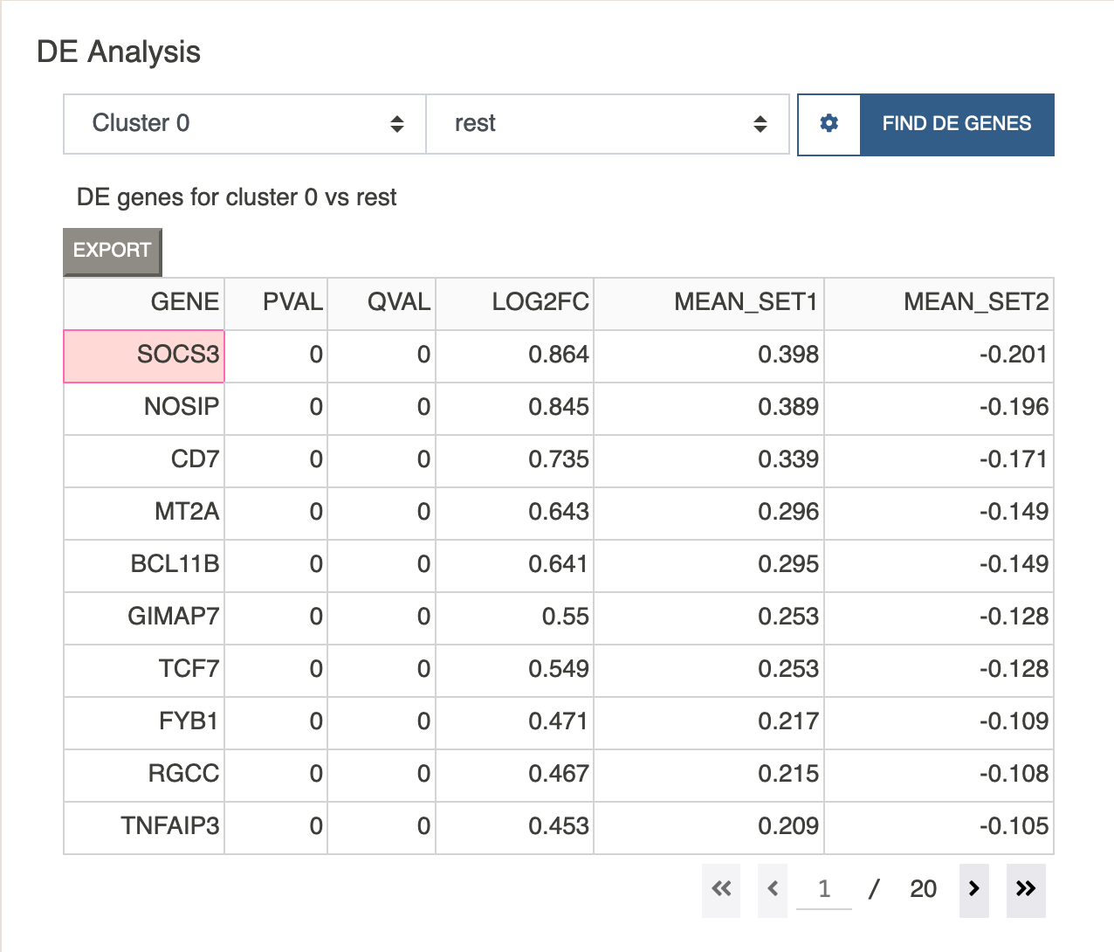
Task: Click Find DE Genes button
Action: click(957, 124)
